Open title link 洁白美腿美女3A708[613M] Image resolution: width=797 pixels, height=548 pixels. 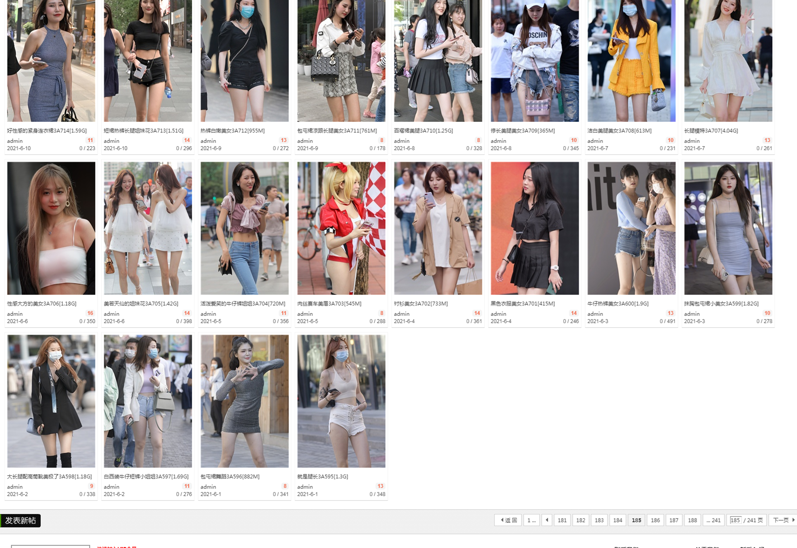(619, 130)
